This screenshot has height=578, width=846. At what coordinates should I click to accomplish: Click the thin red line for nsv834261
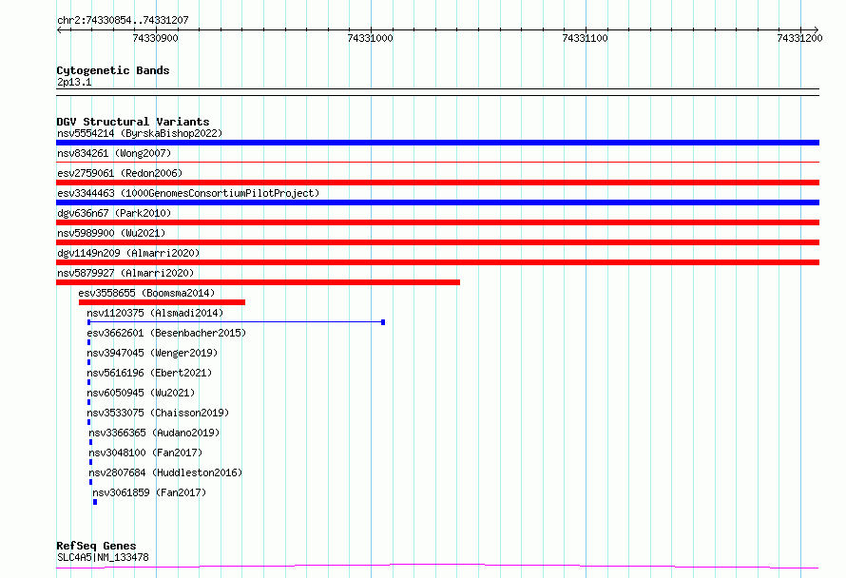tap(437, 162)
